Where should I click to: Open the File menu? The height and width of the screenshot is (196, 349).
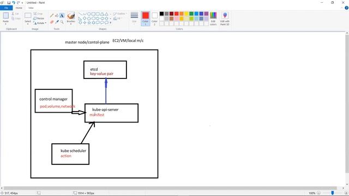pyautogui.click(x=6, y=8)
